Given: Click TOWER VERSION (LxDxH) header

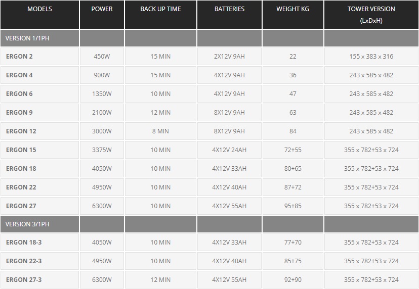Looking at the screenshot, I should [x=371, y=15].
